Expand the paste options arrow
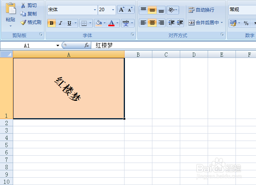256x185 pixels. 10,26
